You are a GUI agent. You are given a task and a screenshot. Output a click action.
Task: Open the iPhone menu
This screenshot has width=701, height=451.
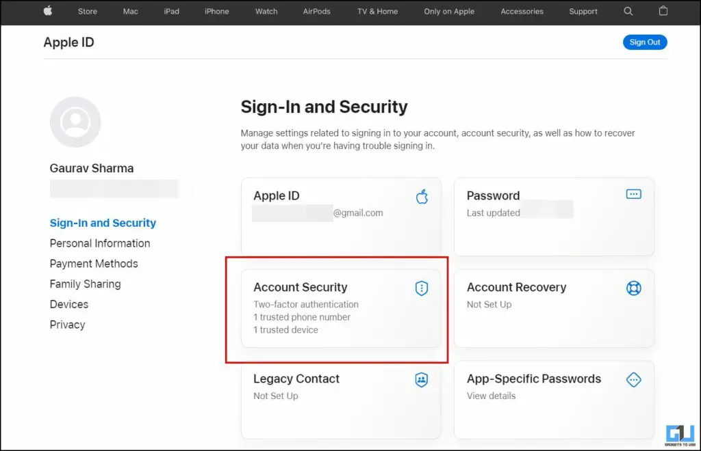217,12
